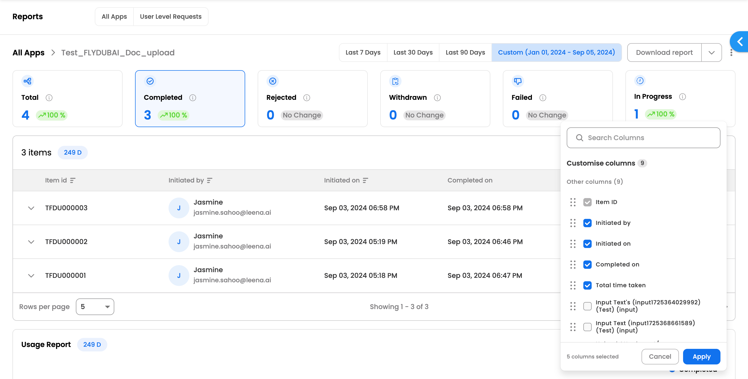Sort by Item id column icon
Screen dimensions: 748x379
pos(73,180)
